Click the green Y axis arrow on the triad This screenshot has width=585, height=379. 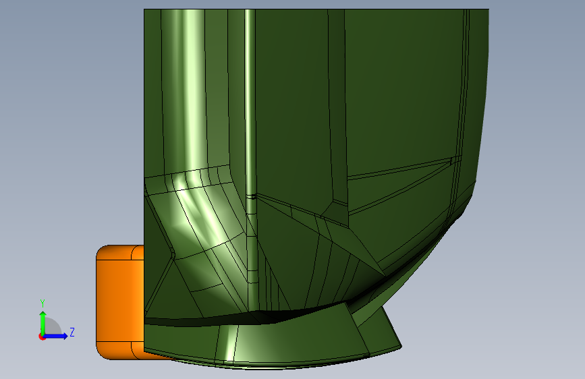pyautogui.click(x=43, y=322)
